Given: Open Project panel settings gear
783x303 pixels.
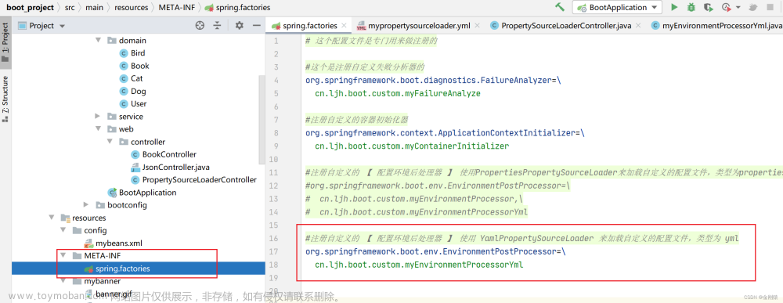Looking at the screenshot, I should [x=239, y=26].
